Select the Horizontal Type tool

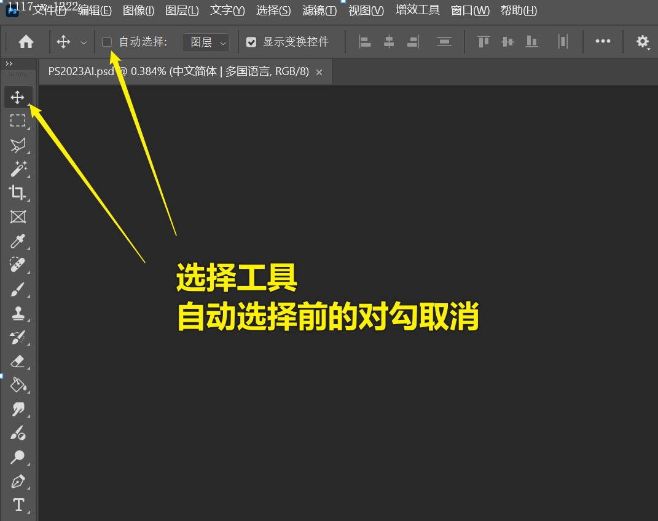point(18,504)
